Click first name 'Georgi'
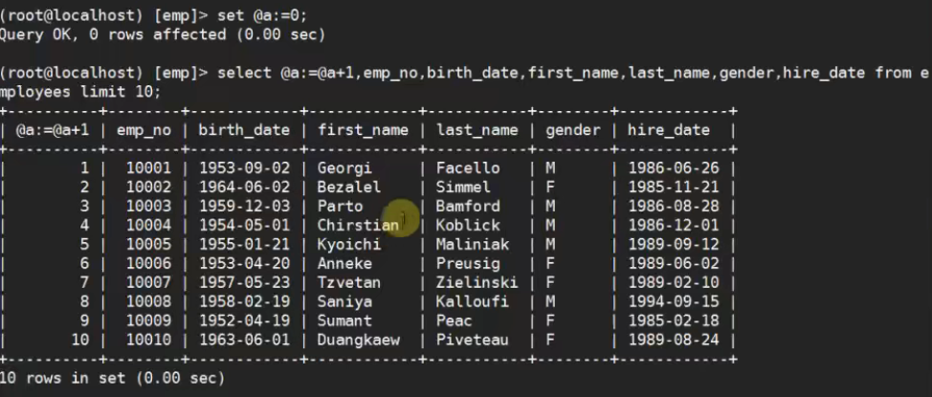932x397 pixels. point(344,168)
